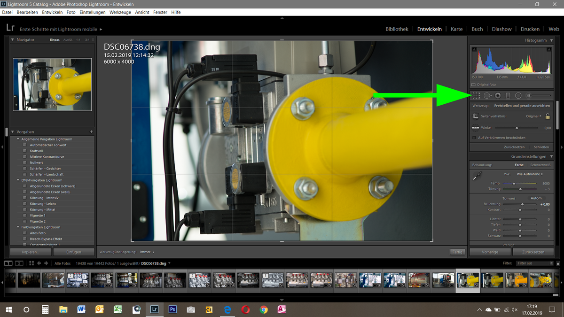This screenshot has width=564, height=317.
Task: Open the spot removal tool
Action: (x=487, y=95)
